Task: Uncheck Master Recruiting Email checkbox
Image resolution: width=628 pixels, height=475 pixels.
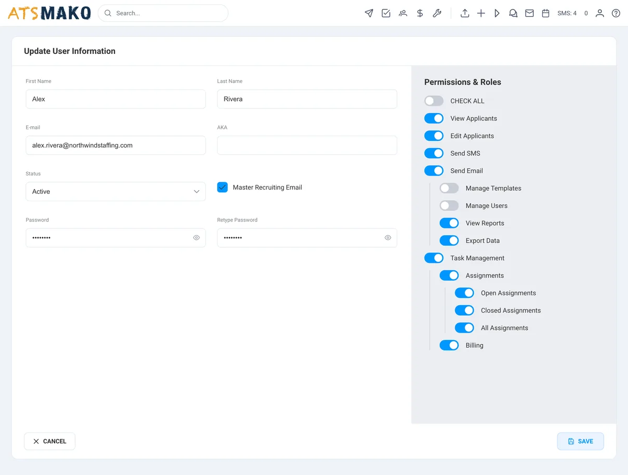Action: click(222, 187)
